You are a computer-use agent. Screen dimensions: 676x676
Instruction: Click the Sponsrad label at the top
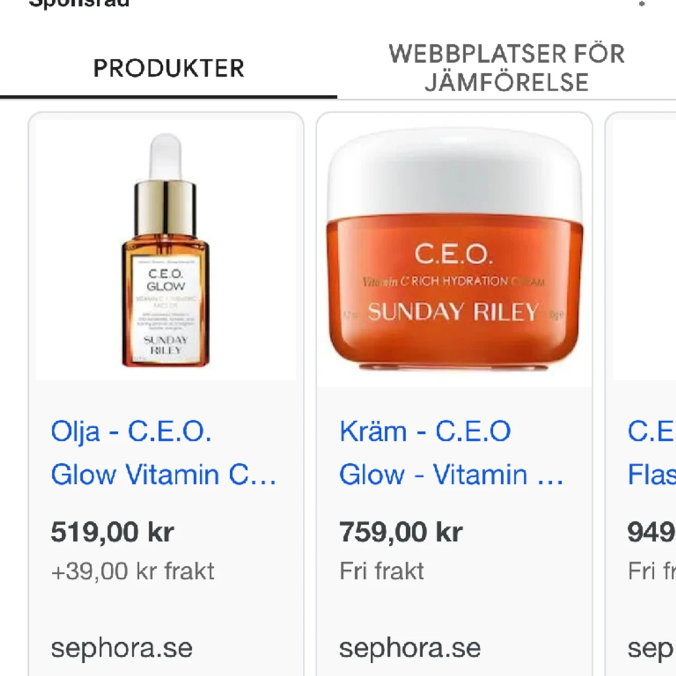click(79, 4)
